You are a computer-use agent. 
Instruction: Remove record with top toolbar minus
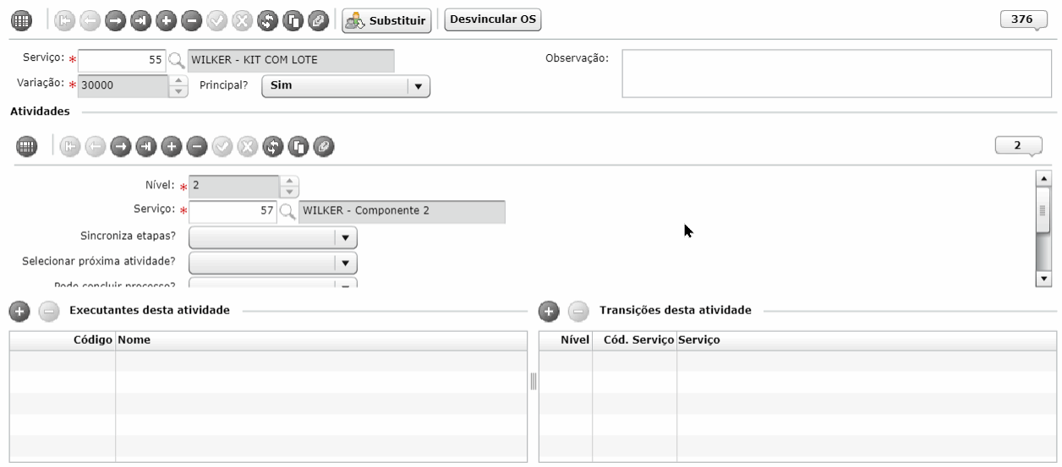192,19
